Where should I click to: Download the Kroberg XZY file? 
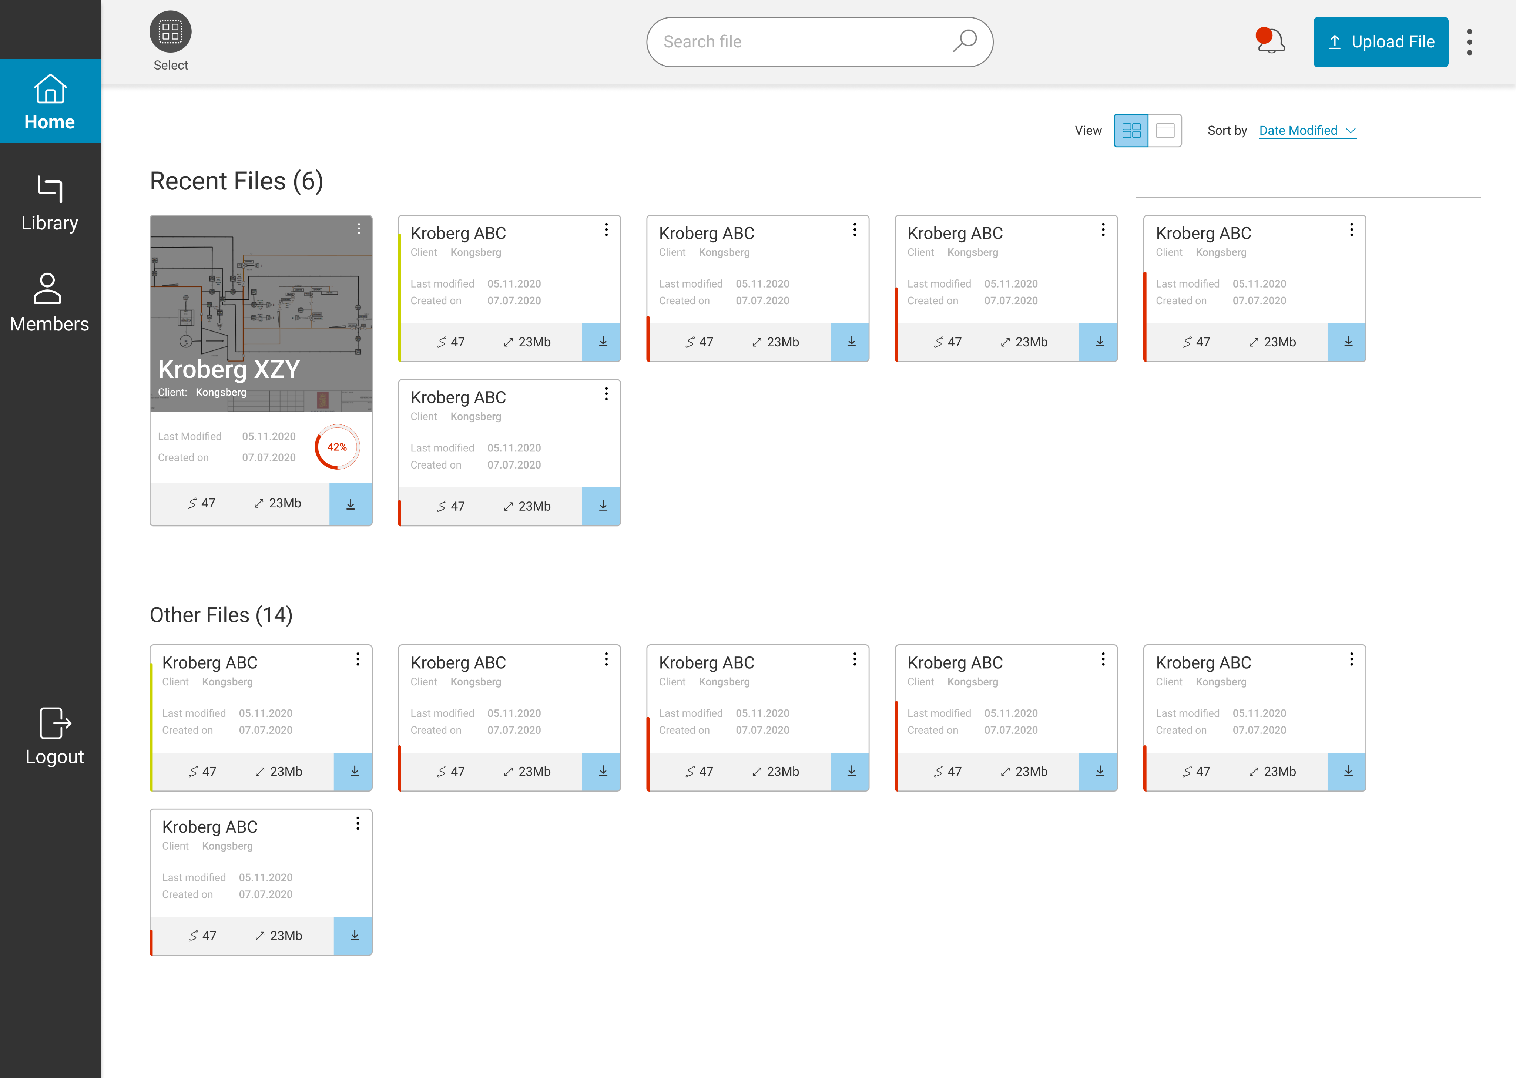(351, 504)
